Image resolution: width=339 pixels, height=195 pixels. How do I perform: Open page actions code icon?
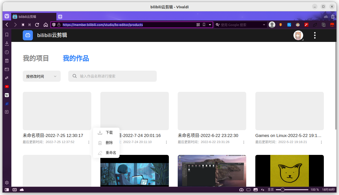(x=263, y=190)
